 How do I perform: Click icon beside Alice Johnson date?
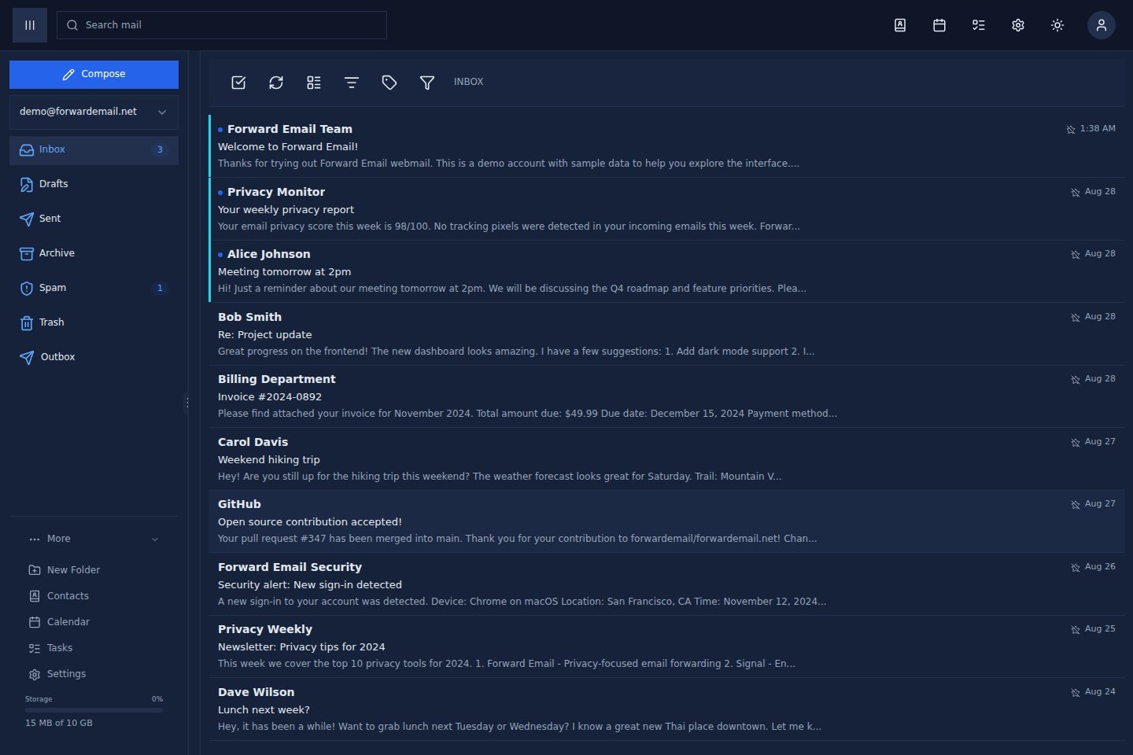click(x=1076, y=255)
